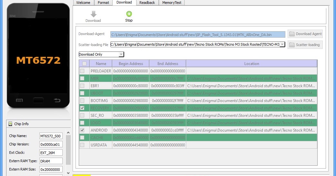This screenshot has height=176, width=336.
Task: Click the Extern RAM Type field DRAM
Action: [51, 161]
